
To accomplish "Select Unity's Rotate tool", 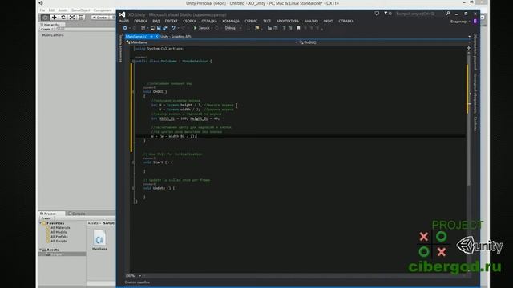I will point(63,18).
